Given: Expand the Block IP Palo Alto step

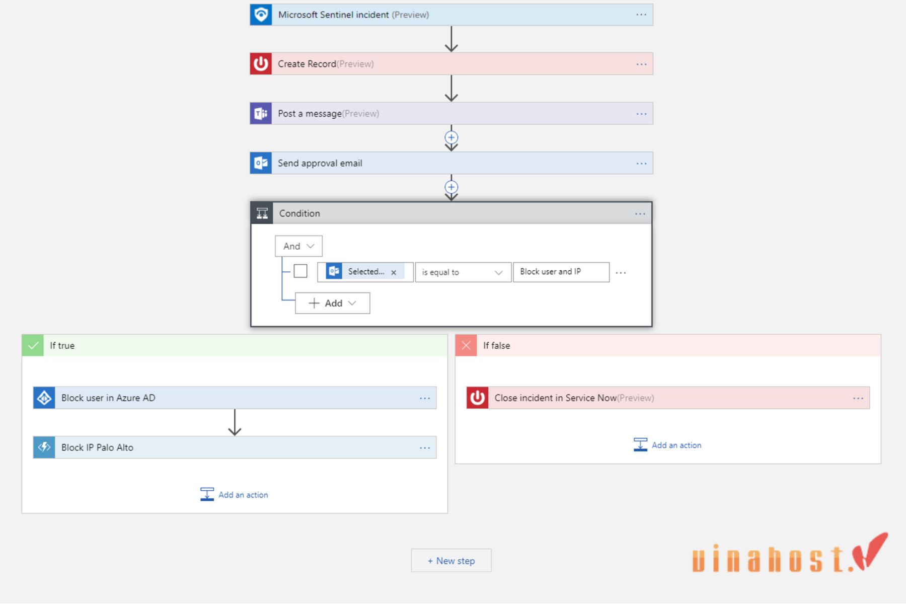Looking at the screenshot, I should (x=235, y=447).
